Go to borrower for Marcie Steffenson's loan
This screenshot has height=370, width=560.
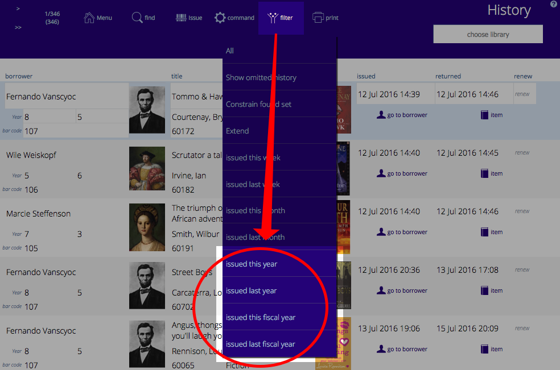[402, 232]
